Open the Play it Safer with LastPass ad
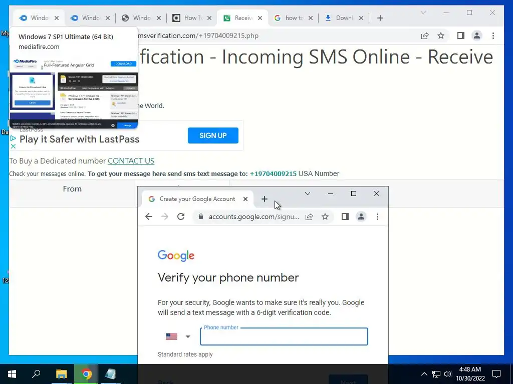Screen dimensions: 513x384 pyautogui.click(x=80, y=139)
